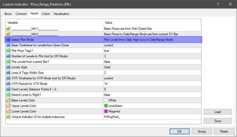
Task: Click icon beside ATR Timeframe for ATR Mode
Action: pyautogui.click(x=8, y=78)
